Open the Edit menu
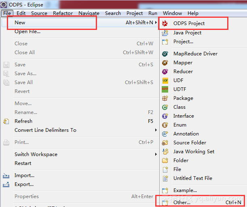The height and width of the screenshot is (207, 247). coord(21,13)
